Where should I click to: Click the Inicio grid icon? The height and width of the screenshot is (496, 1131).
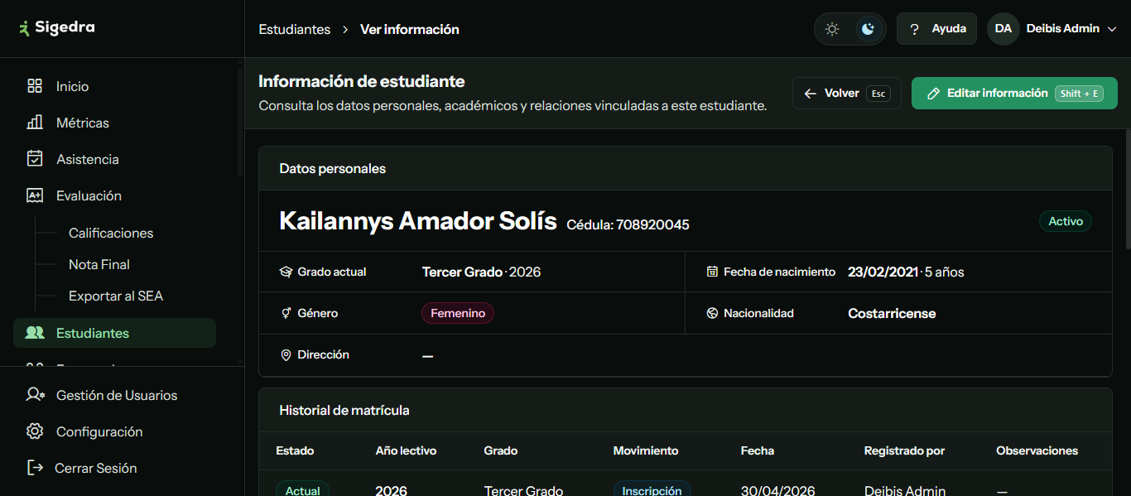(35, 86)
